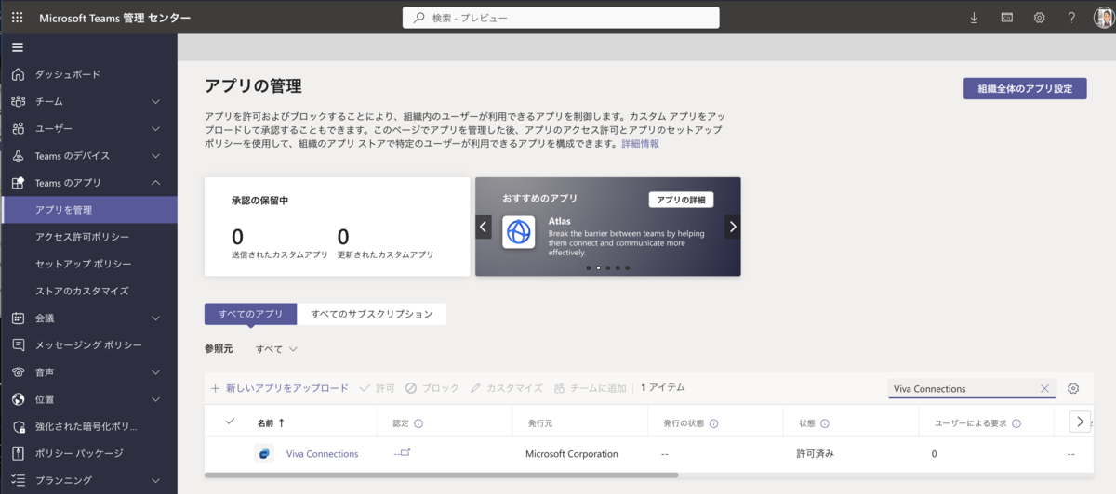
Task: Expand the 会議 sidebar section
Action: tap(155, 318)
